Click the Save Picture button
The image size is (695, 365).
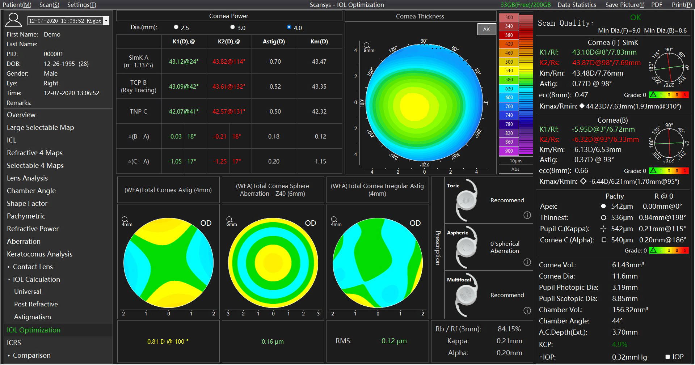tap(625, 5)
